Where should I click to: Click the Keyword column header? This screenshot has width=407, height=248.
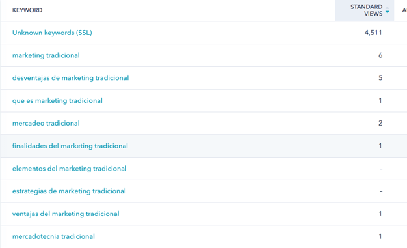27,10
